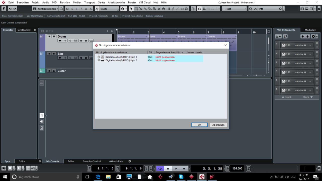This screenshot has height=181, width=322.
Task: Enable write automation on Bass track
Action: point(86,58)
